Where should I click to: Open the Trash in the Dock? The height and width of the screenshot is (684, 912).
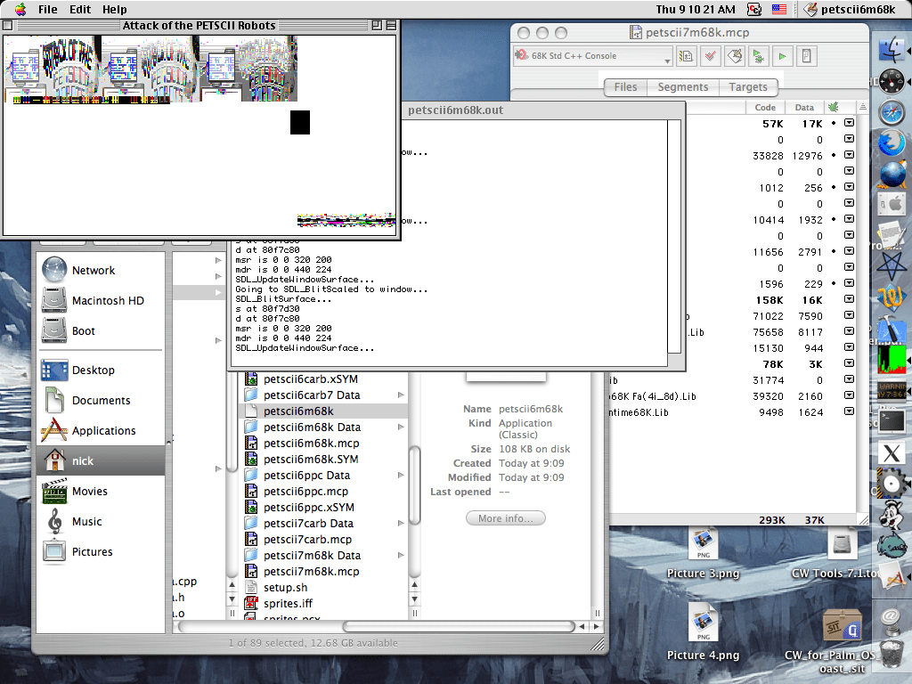coord(892,653)
